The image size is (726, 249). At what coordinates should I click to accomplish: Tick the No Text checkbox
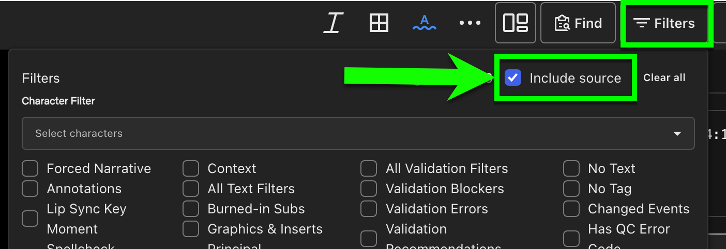[x=571, y=168]
